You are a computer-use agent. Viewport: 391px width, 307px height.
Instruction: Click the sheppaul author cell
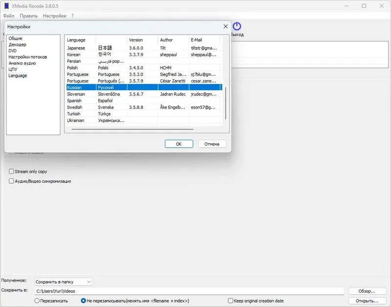(168, 55)
